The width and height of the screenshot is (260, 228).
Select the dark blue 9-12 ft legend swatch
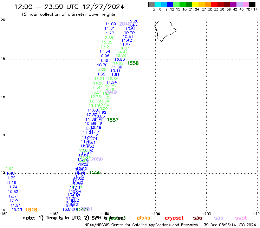[170, 4]
